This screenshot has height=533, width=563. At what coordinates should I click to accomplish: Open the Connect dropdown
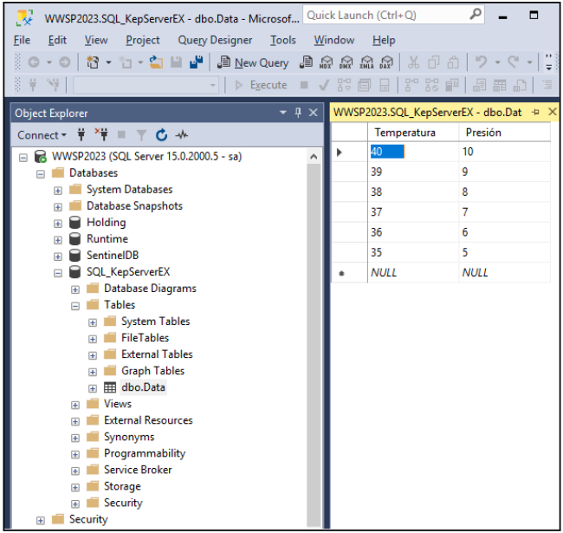(x=42, y=135)
